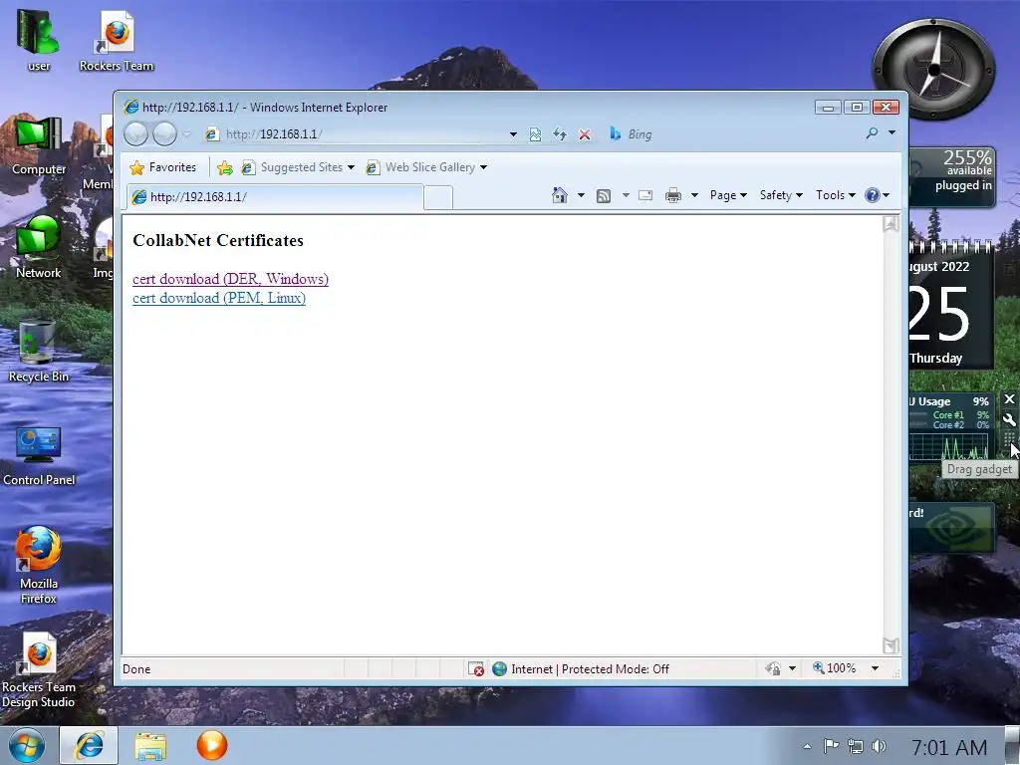This screenshot has height=765, width=1020.
Task: Select Rockers Team Design Studio desktop icon
Action: (39, 670)
